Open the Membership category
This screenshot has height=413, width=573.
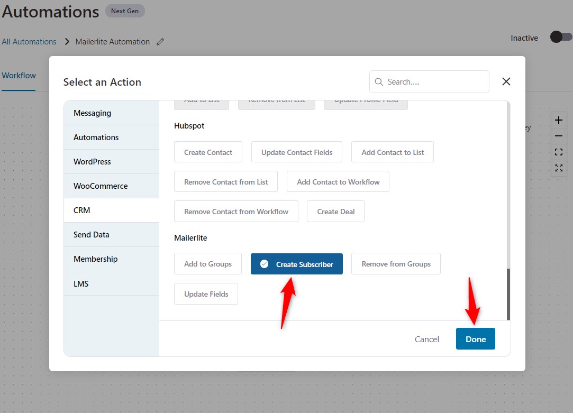tap(112, 259)
